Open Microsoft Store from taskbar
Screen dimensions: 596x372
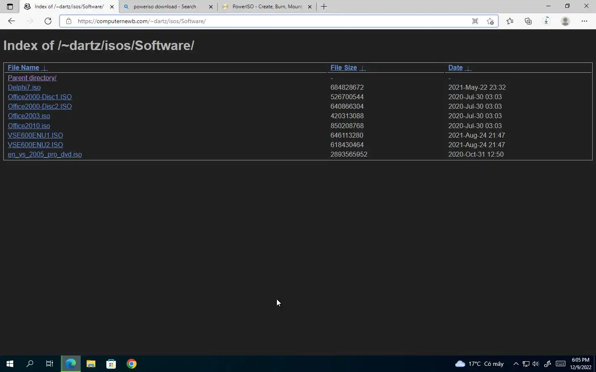pyautogui.click(x=111, y=364)
